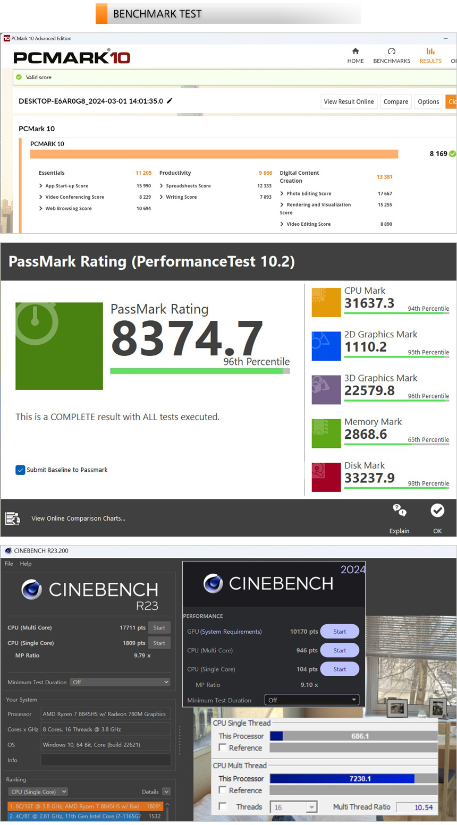Switch to the RESULTS tab label
The width and height of the screenshot is (457, 825).
(x=430, y=61)
